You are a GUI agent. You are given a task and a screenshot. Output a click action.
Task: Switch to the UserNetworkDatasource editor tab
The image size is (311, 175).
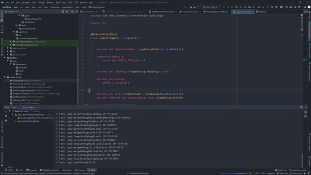[163, 12]
